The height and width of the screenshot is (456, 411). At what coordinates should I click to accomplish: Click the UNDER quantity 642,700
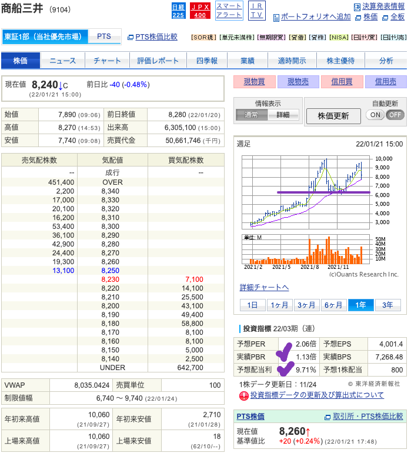[191, 368]
